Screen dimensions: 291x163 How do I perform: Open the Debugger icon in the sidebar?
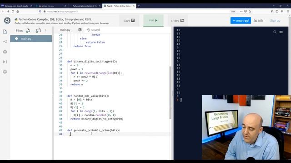point(5,62)
